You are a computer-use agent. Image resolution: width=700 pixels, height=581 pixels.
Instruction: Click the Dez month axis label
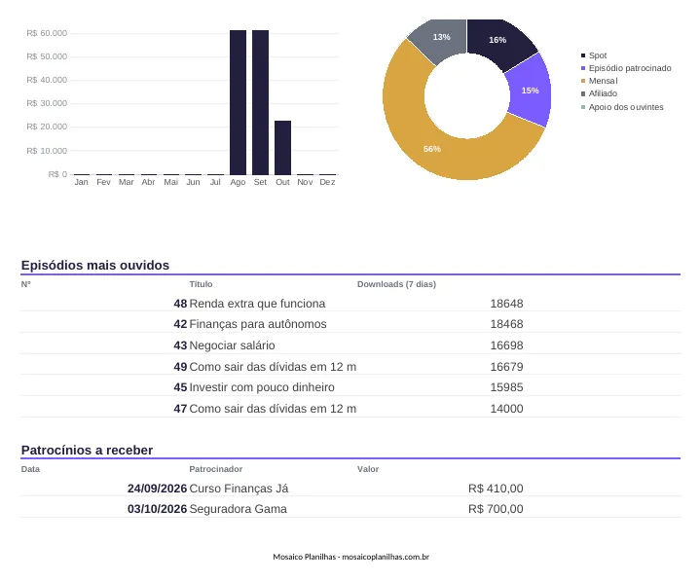click(327, 182)
